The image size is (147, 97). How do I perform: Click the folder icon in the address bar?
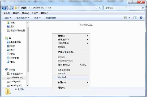(x=16, y=8)
